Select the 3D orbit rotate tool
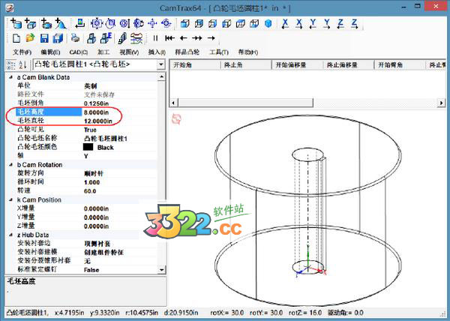 click(x=138, y=23)
